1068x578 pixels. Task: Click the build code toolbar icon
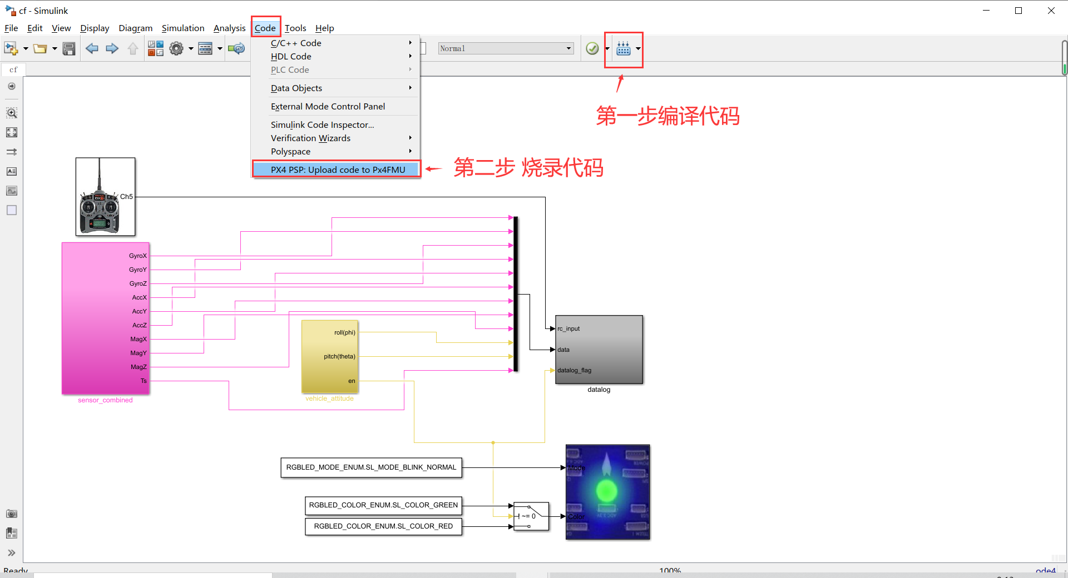[623, 49]
